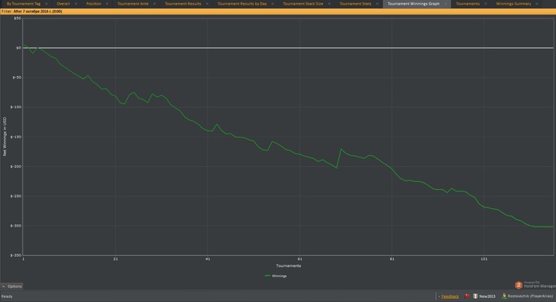Close the Tournament Winnings Graph tab
This screenshot has height=302, width=556.
tap(446, 4)
